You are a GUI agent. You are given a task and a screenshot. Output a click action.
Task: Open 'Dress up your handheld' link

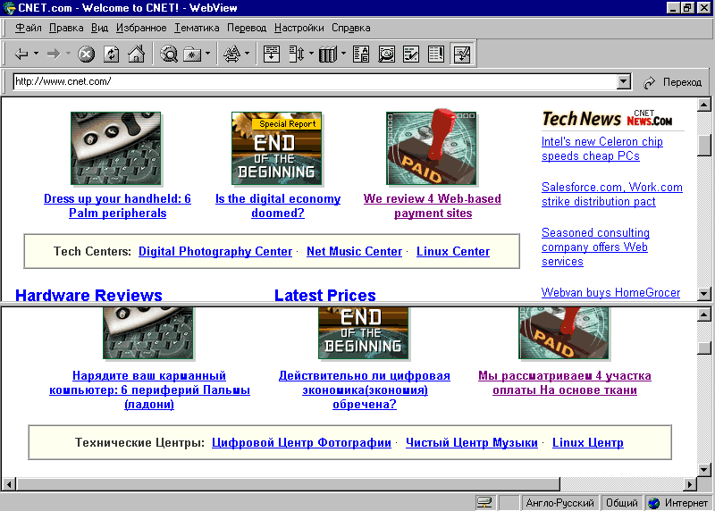tap(117, 205)
